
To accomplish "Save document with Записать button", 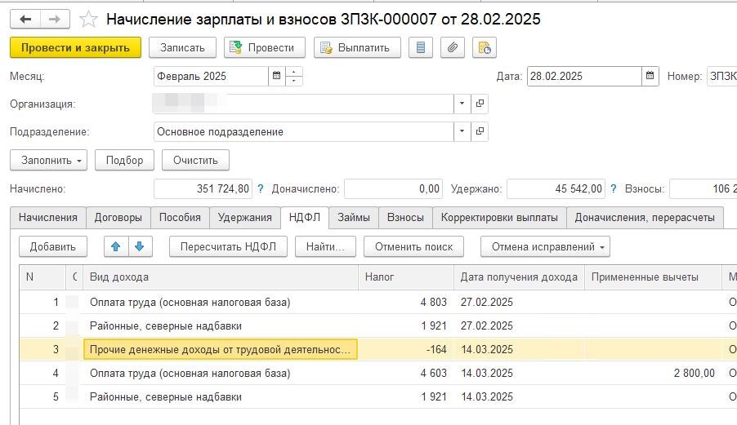I will point(182,48).
